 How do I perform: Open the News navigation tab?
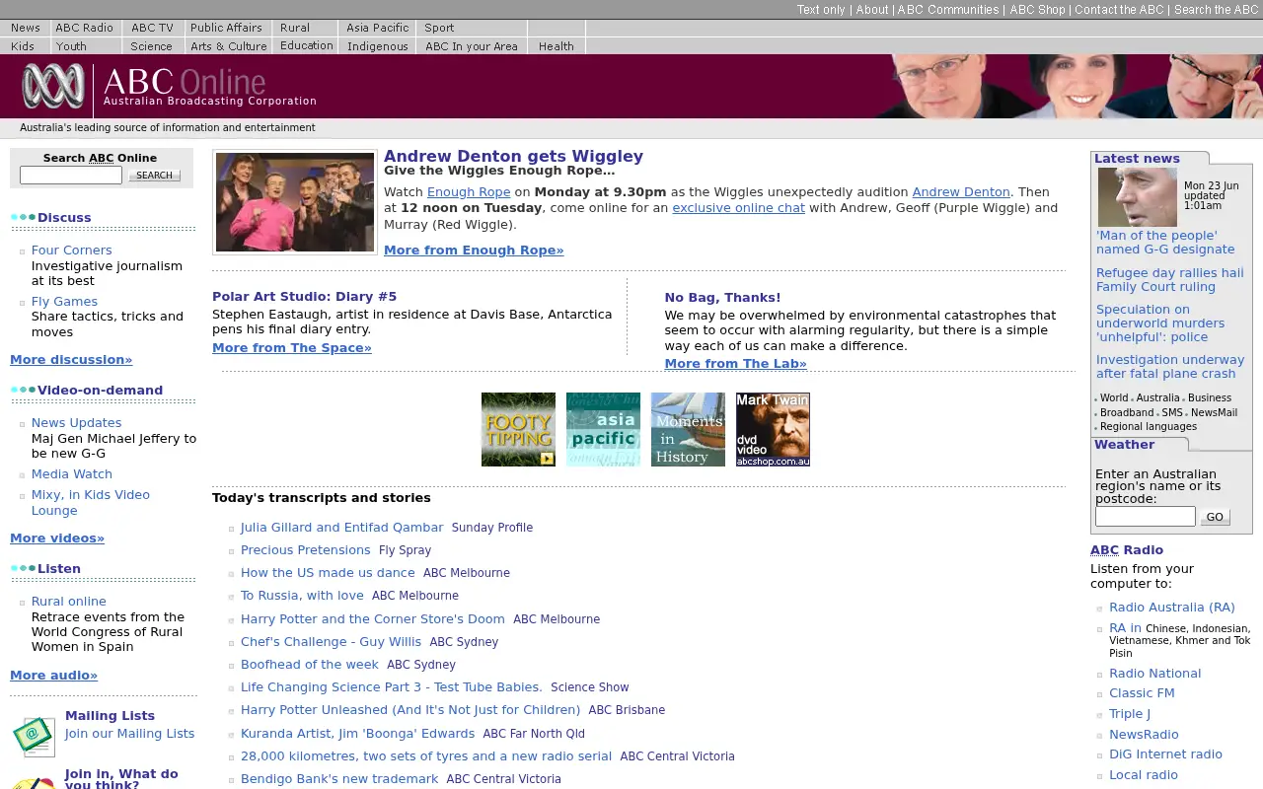26,28
